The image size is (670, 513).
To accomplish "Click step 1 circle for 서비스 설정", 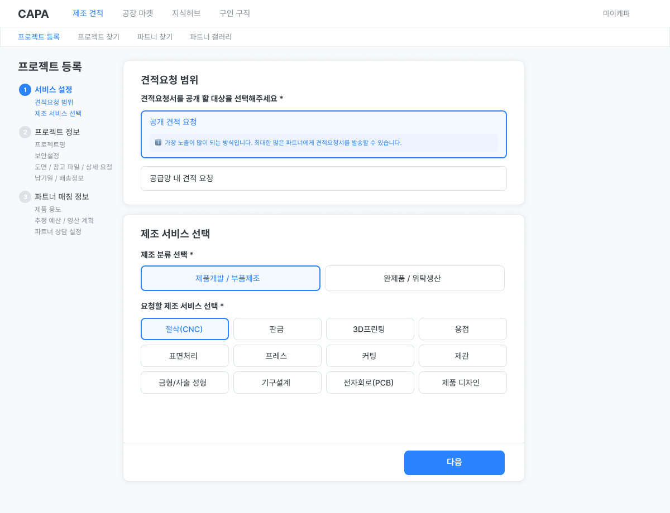I will (25, 90).
